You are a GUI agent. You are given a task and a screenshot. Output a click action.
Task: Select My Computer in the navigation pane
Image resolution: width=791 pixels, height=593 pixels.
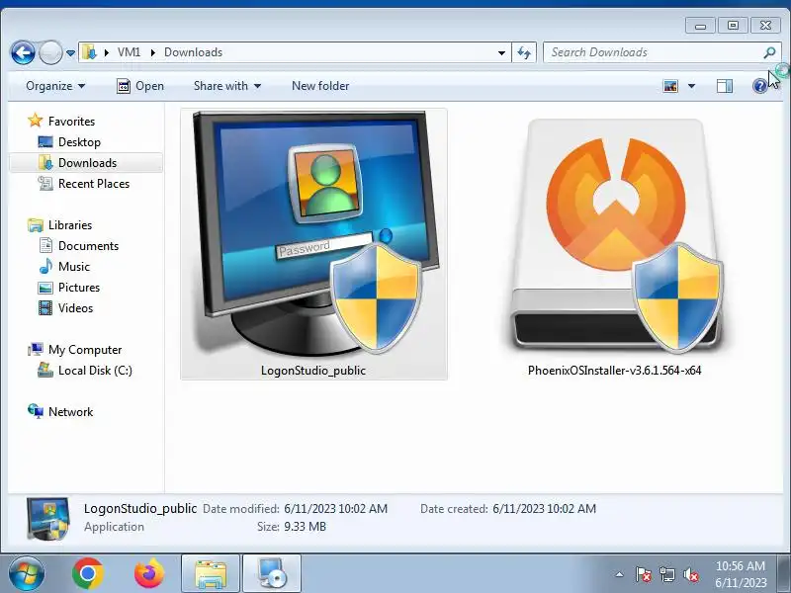pos(85,350)
